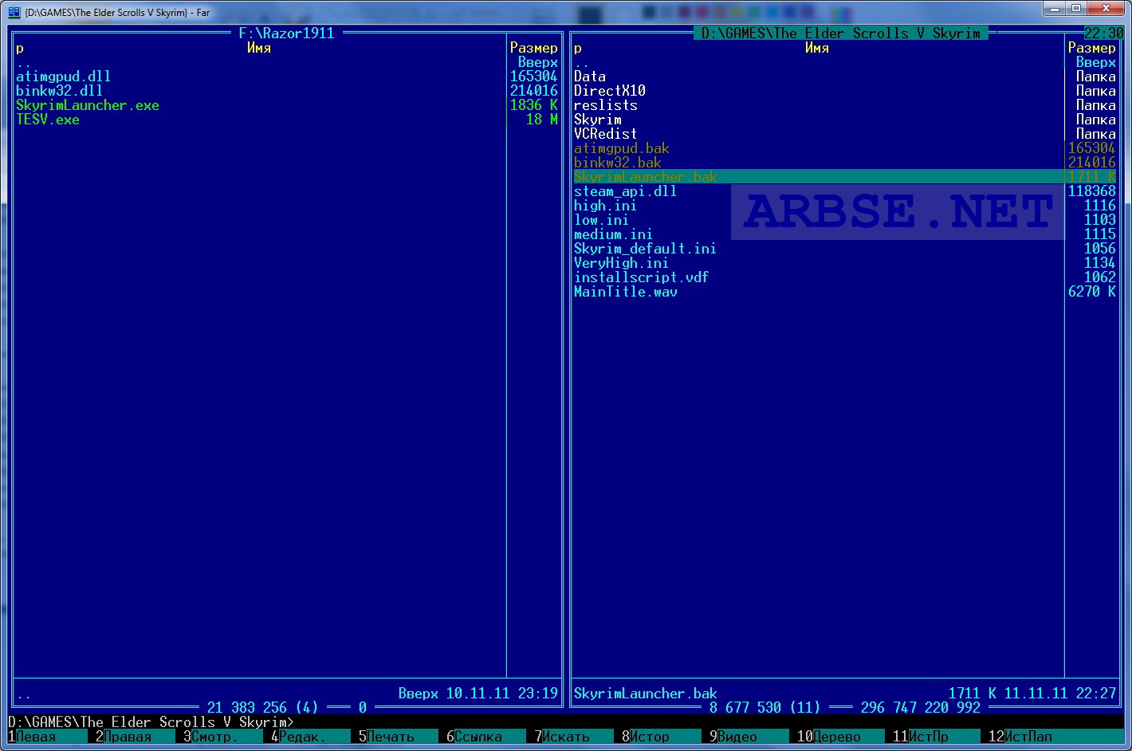This screenshot has width=1132, height=751.
Task: Click right panel path title D:\GAMES\The Elder Scrolls V Skyrim
Action: (841, 33)
